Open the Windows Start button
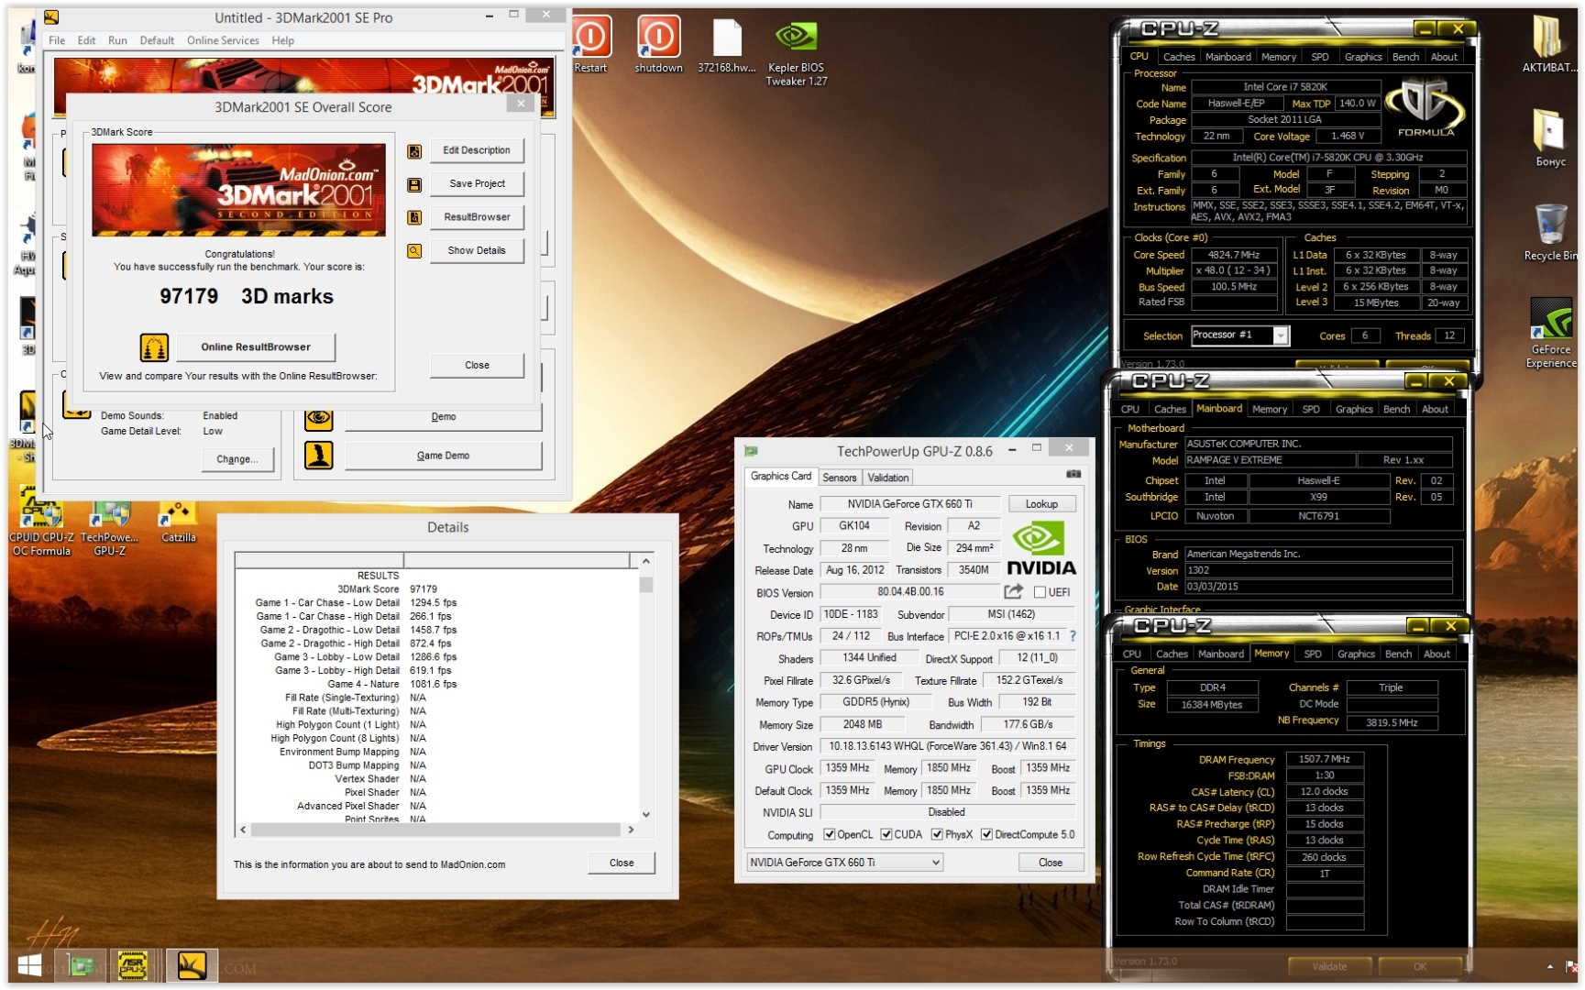The width and height of the screenshot is (1585, 990). 29,965
